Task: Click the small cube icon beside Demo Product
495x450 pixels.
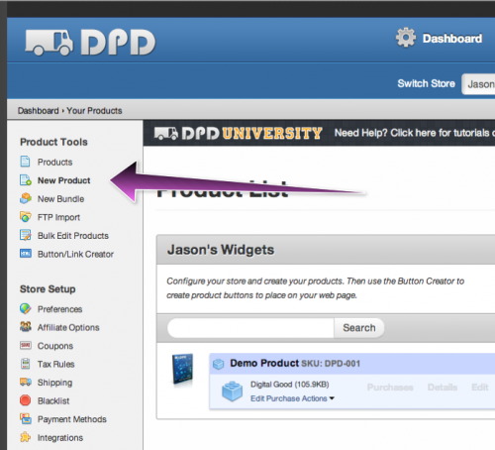Action: pyautogui.click(x=218, y=364)
